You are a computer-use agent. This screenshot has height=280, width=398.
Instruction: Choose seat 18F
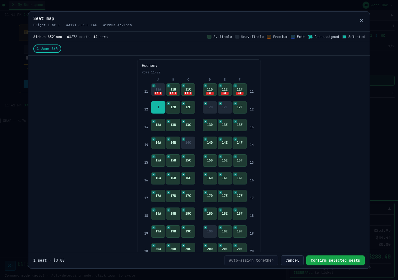240,214
